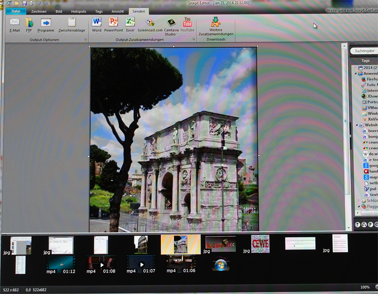The width and height of the screenshot is (378, 294).
Task: Upload to Screencast.com
Action: pos(150,22)
